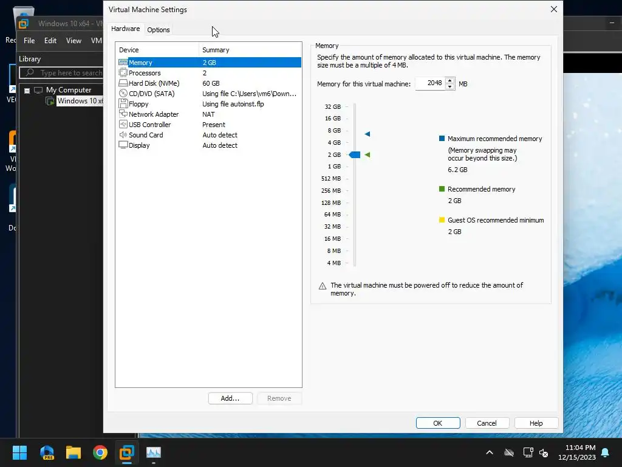This screenshot has height=467, width=622.
Task: Switch to the Options tab
Action: coord(159,30)
